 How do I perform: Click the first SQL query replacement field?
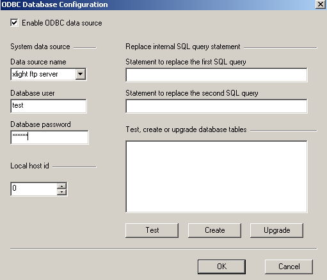pyautogui.click(x=216, y=75)
